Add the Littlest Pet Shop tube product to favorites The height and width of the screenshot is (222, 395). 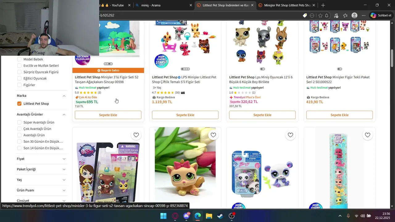coord(368,135)
